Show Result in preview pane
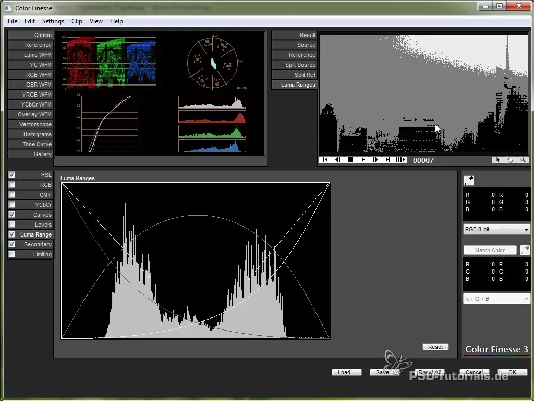 (x=295, y=35)
